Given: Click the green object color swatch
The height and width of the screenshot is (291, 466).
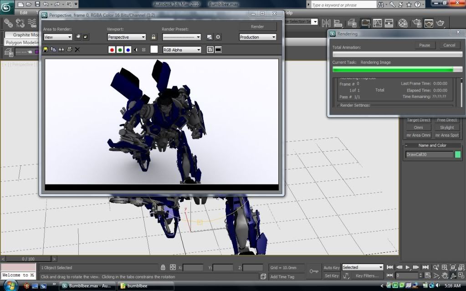Looking at the screenshot, I should [458, 155].
